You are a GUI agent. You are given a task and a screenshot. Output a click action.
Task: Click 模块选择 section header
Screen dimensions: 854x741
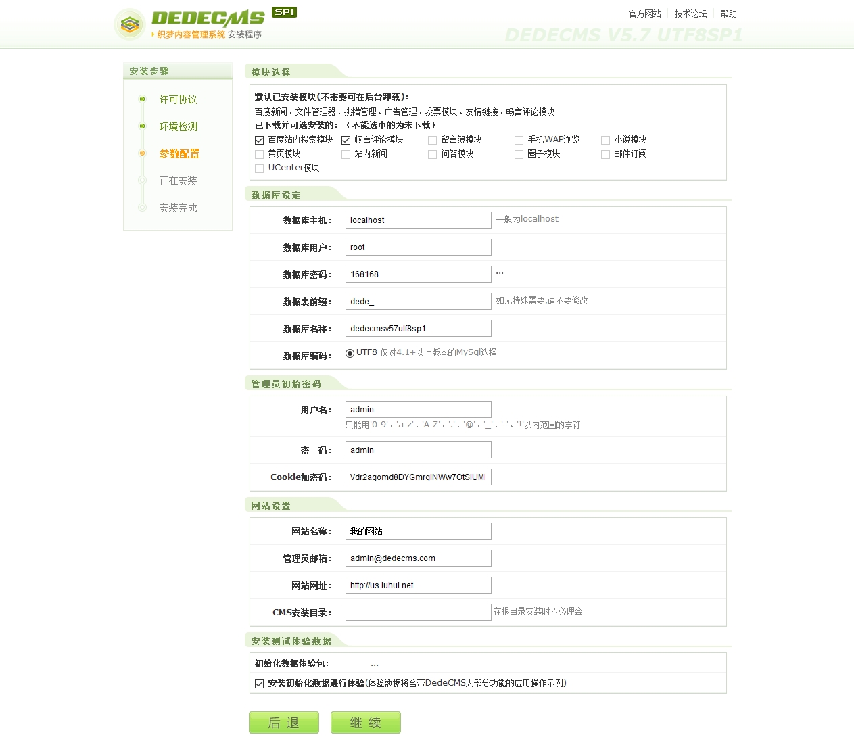[270, 72]
